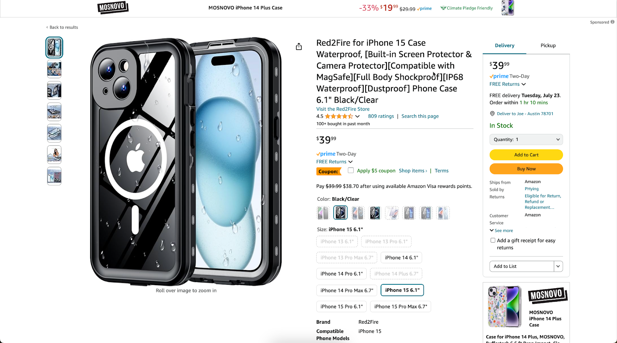The image size is (617, 343).
Task: Click the prime logo in the top ad banner
Action: [424, 8]
